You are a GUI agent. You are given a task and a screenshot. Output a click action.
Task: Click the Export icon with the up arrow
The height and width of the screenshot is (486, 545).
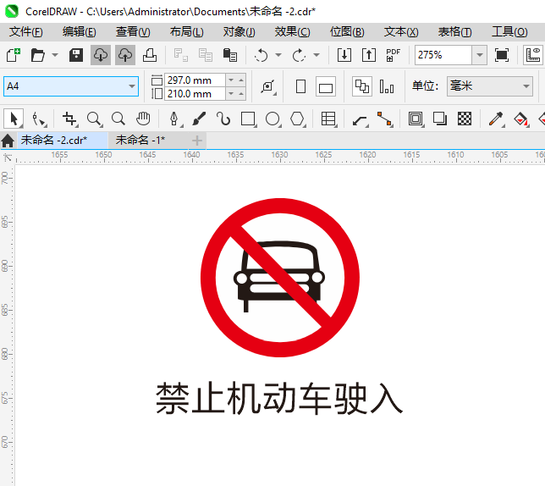tap(369, 55)
